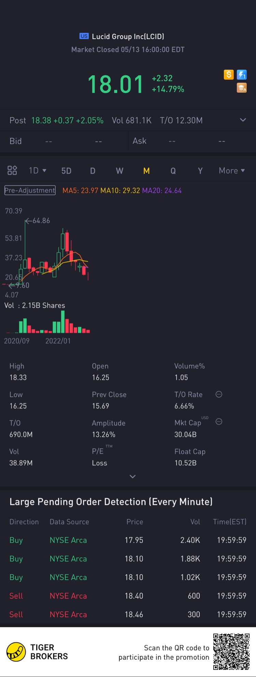Open the 1D timeframe dropdown
Viewport: 256px width, 677px height.
(x=38, y=171)
